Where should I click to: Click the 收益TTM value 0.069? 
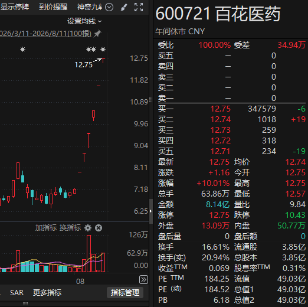[x=219, y=268]
